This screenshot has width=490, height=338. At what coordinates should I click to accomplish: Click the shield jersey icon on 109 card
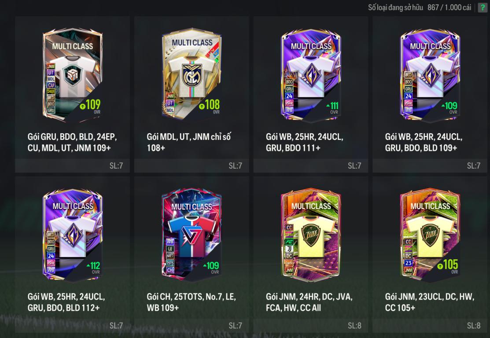click(72, 76)
